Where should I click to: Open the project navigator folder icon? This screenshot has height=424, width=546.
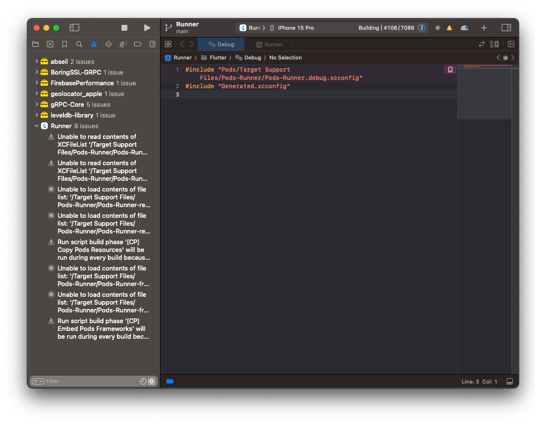point(36,44)
